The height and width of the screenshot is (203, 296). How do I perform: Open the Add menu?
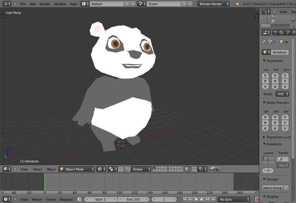coord(32,4)
